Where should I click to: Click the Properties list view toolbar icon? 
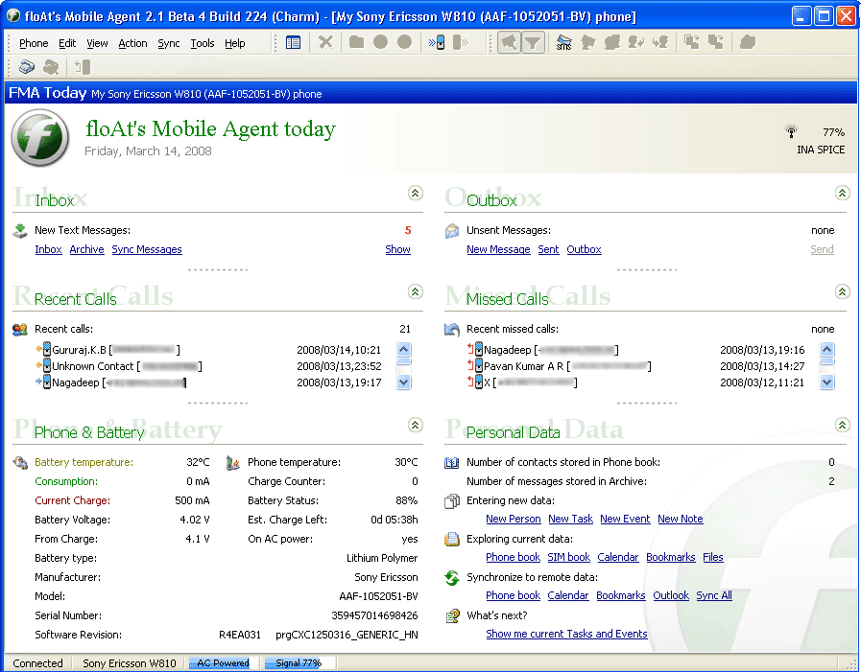pyautogui.click(x=293, y=42)
